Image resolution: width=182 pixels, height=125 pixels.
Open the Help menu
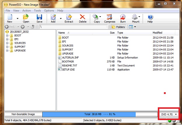pyautogui.click(x=60, y=11)
